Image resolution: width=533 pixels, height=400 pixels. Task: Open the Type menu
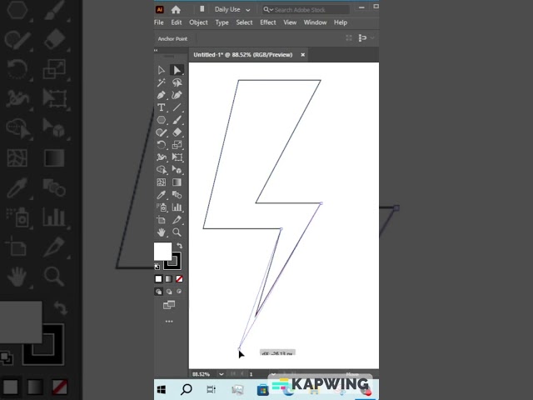click(x=222, y=22)
